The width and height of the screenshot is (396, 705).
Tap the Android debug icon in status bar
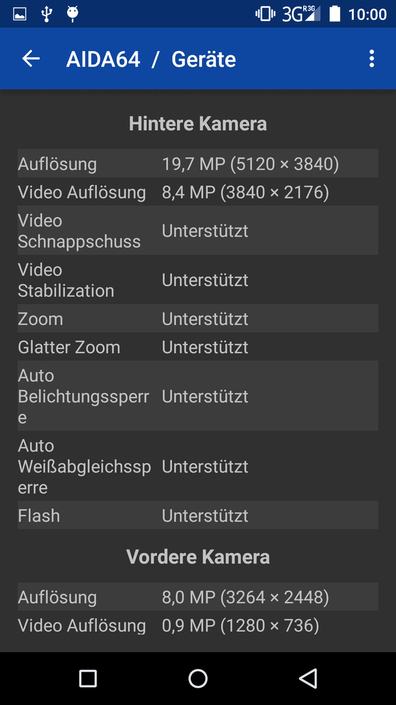click(72, 14)
